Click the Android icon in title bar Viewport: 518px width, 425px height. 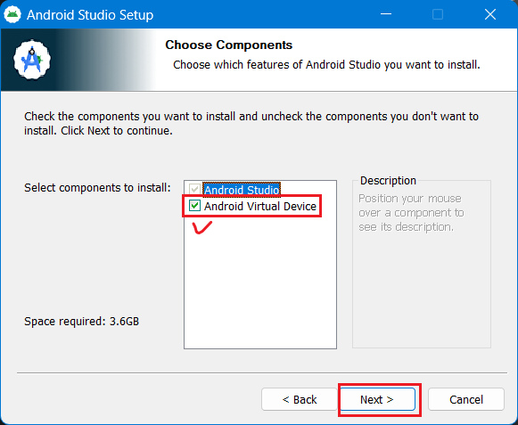pyautogui.click(x=12, y=14)
